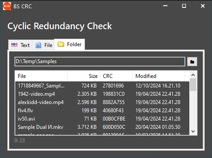
Task: Sort list by Size column header
Action: tap(84, 76)
